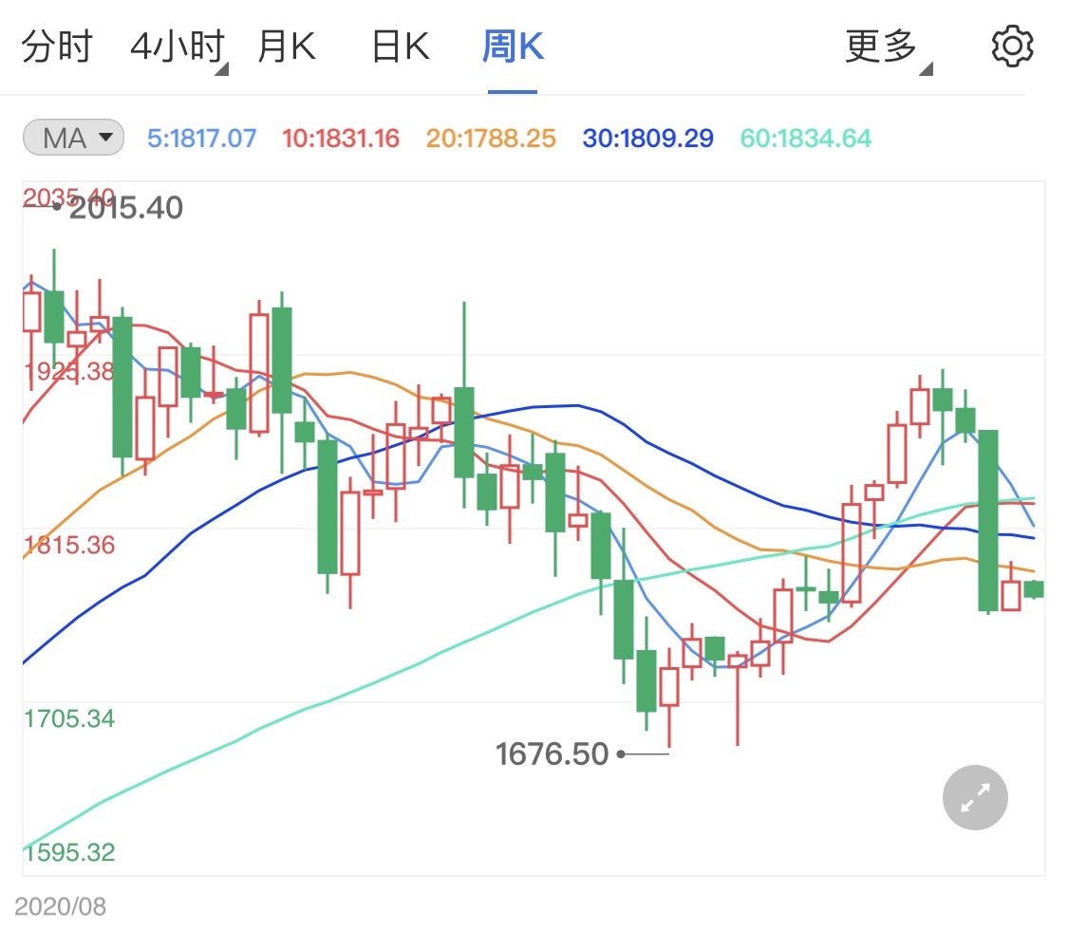Expand chart to fullscreen with arrows button

[x=975, y=797]
